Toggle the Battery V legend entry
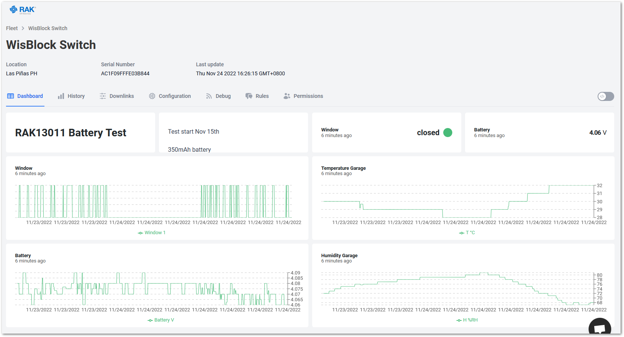The height and width of the screenshot is (337, 624). (x=161, y=320)
